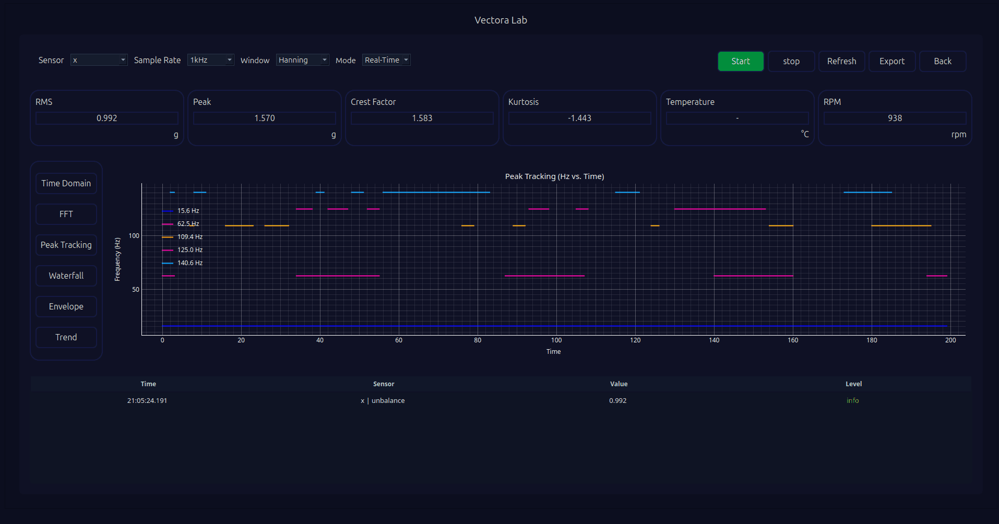Click the Value column header
This screenshot has width=999, height=524.
[619, 384]
